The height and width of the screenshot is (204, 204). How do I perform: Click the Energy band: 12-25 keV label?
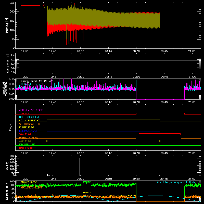point(37,81)
